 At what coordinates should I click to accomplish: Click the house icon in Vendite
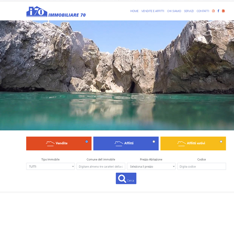[50, 143]
